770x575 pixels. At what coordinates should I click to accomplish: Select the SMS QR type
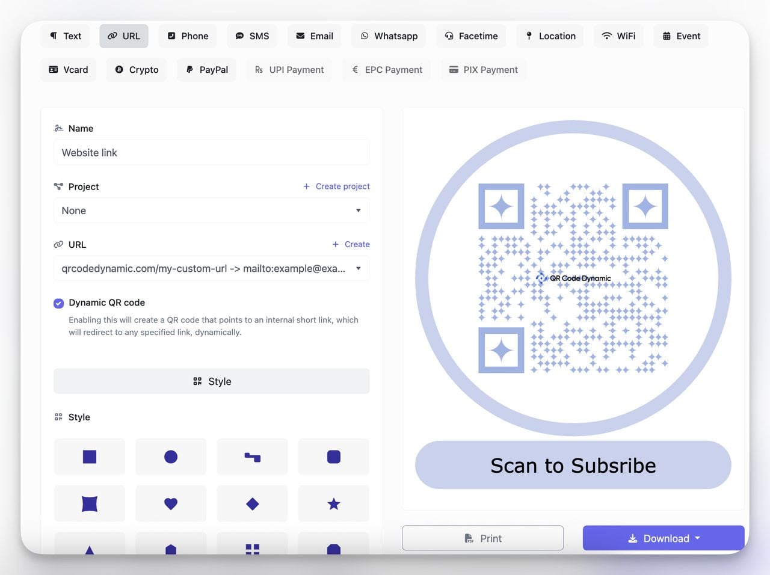(x=252, y=36)
